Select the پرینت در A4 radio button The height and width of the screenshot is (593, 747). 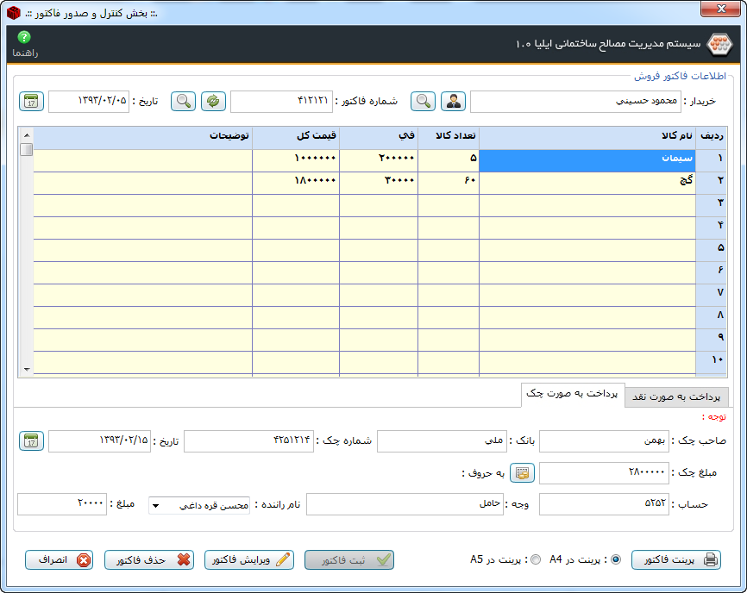click(615, 559)
